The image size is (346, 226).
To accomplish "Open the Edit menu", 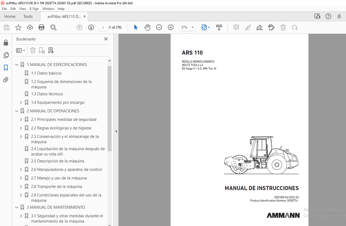I will (x=13, y=9).
